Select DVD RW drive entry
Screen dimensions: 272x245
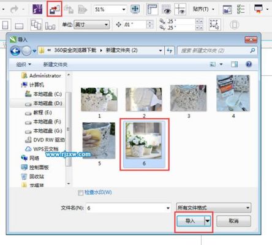pos(45,140)
